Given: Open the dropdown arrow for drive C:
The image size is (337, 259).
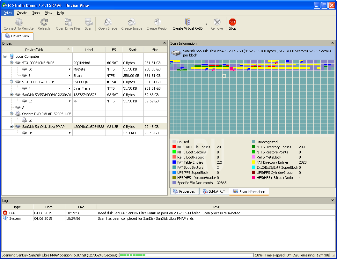Looking at the screenshot, I should click(70, 101).
